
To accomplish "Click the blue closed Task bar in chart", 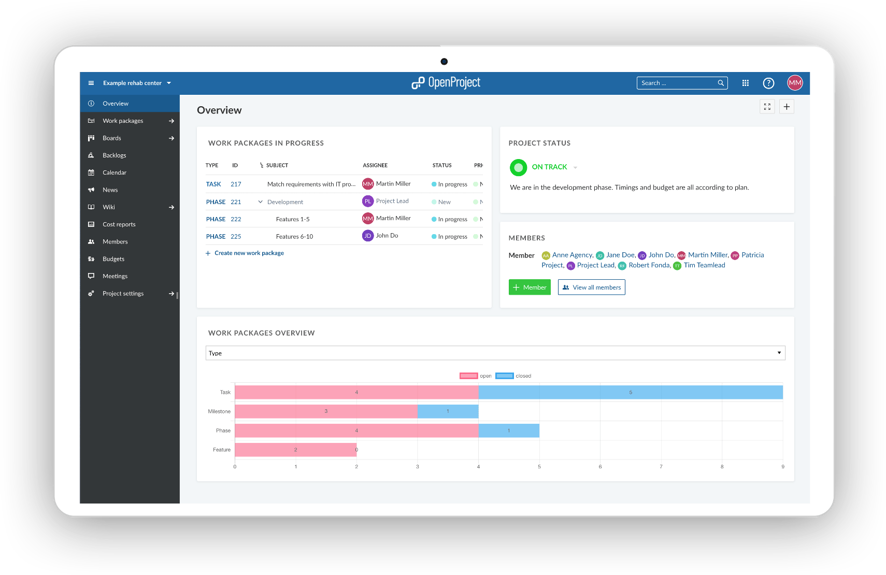I will (630, 392).
